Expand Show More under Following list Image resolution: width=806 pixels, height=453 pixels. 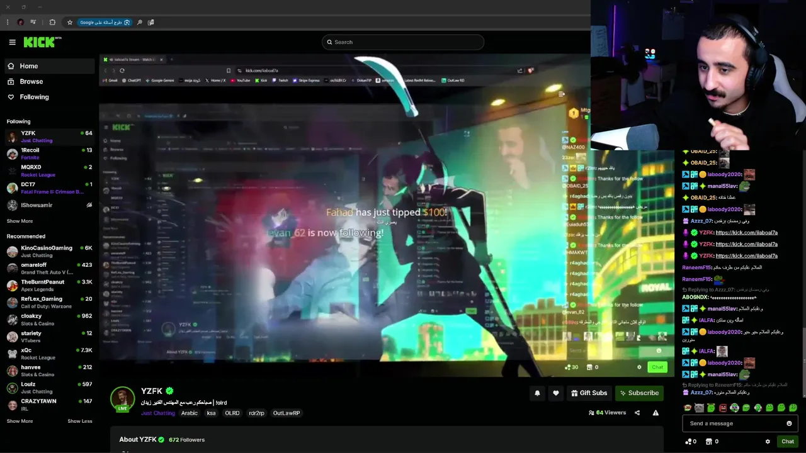[20, 221]
